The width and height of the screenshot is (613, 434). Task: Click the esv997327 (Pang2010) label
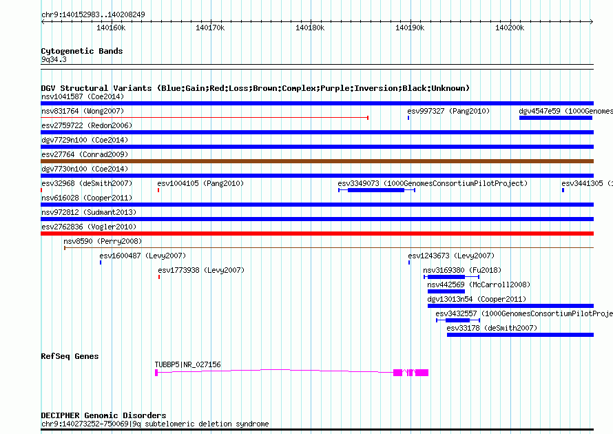[x=448, y=111]
